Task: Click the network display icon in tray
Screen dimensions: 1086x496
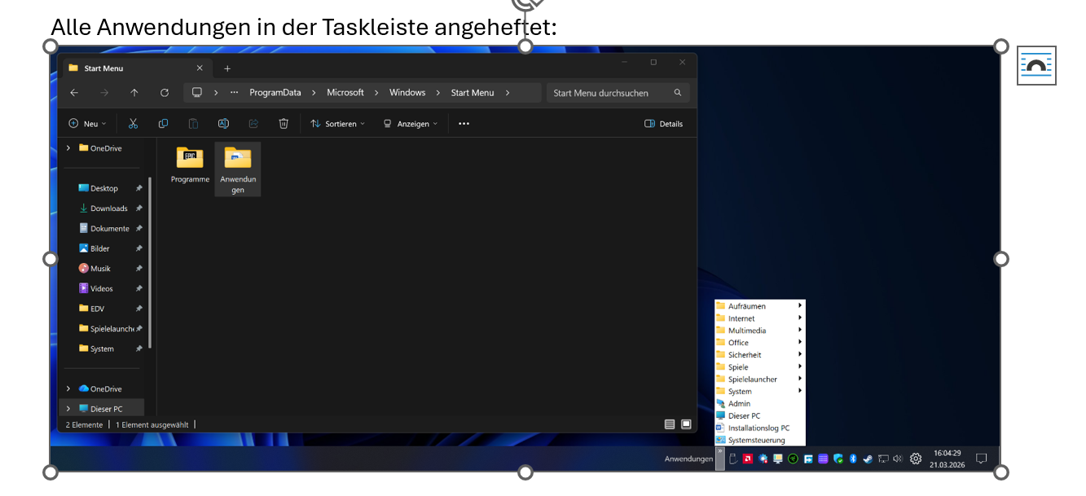Action: point(883,459)
